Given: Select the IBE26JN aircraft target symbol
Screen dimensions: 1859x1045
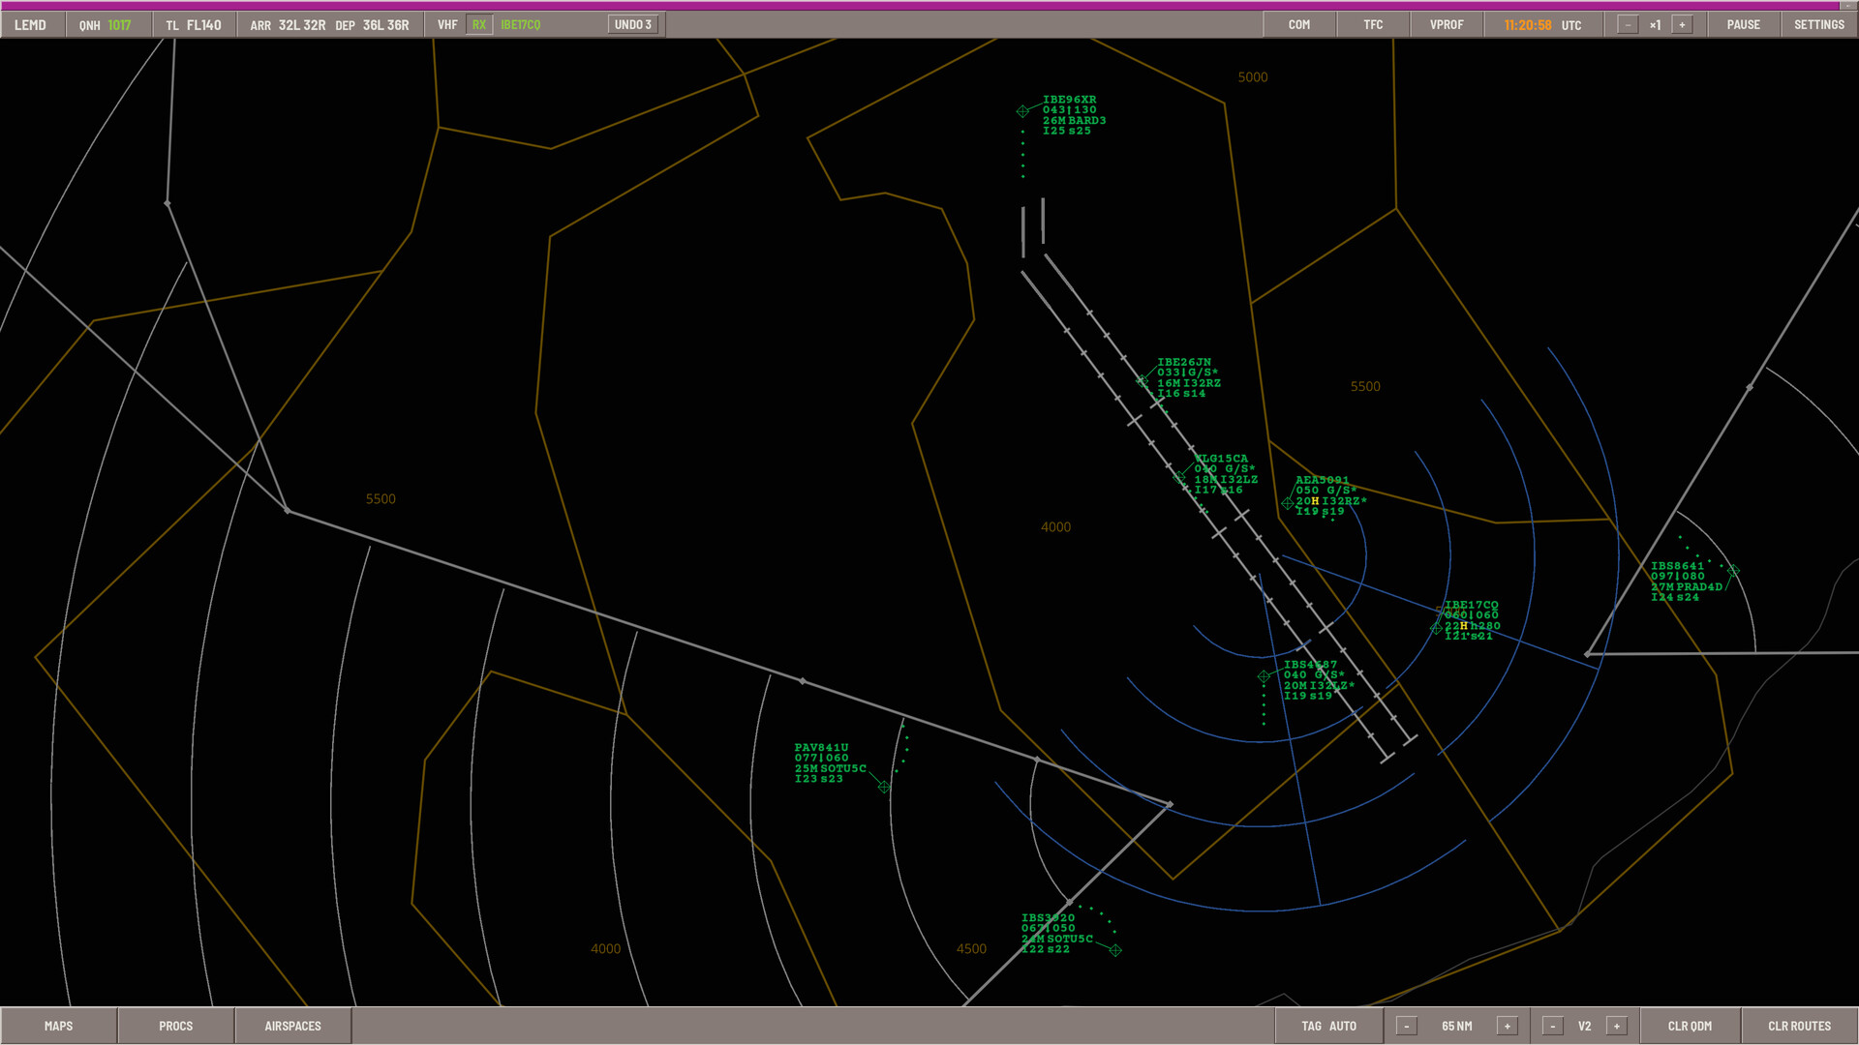Looking at the screenshot, I should click(x=1142, y=381).
